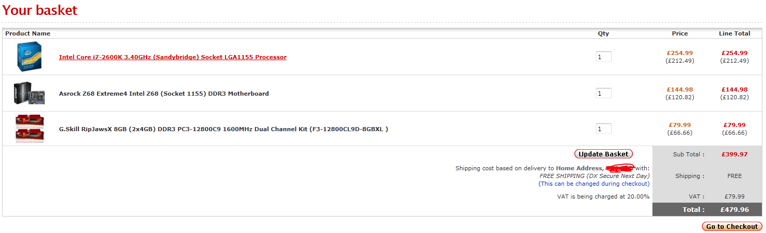Click the Price column header
The image size is (766, 233).
point(679,33)
